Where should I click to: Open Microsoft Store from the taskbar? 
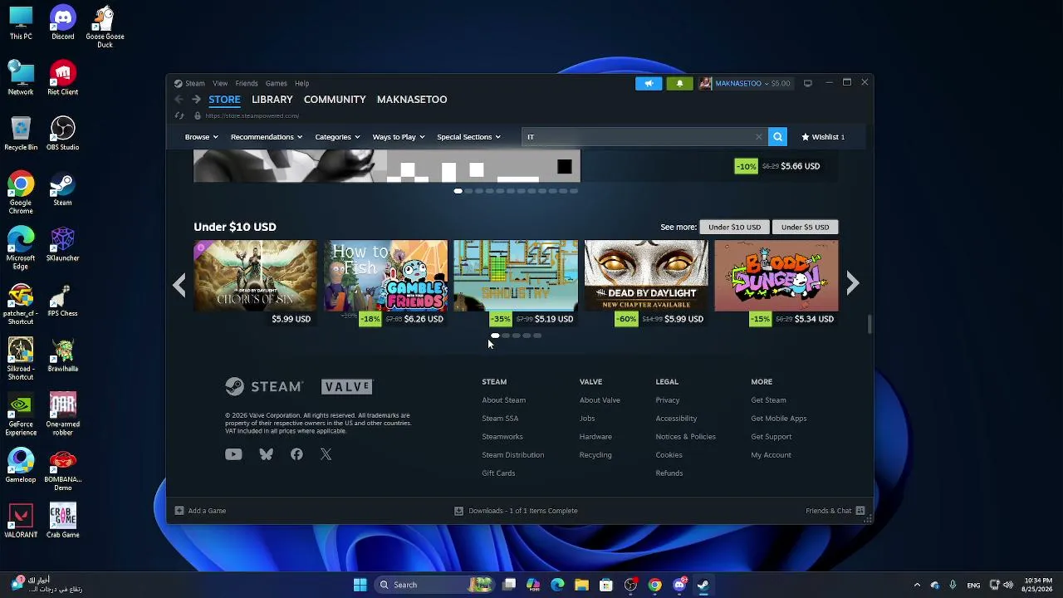[x=606, y=585]
